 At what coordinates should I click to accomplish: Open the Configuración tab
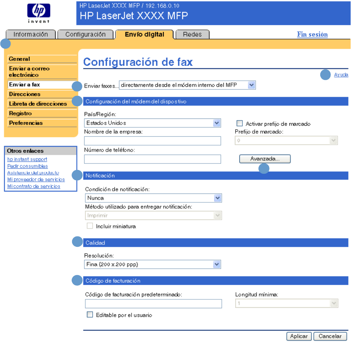85,34
